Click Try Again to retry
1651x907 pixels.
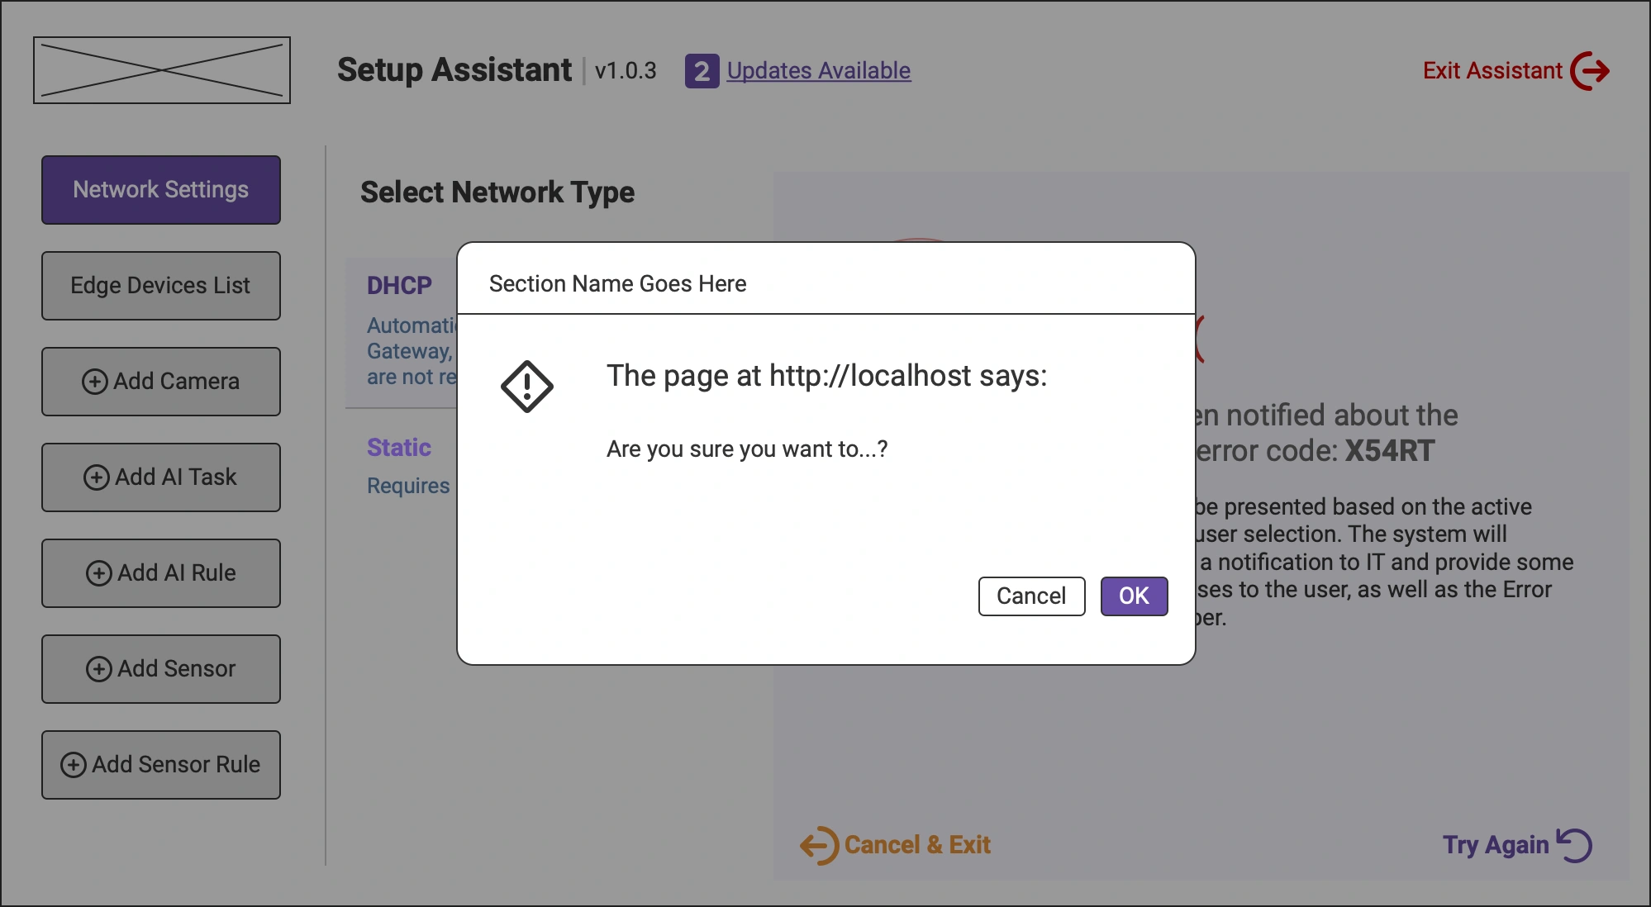[1496, 844]
